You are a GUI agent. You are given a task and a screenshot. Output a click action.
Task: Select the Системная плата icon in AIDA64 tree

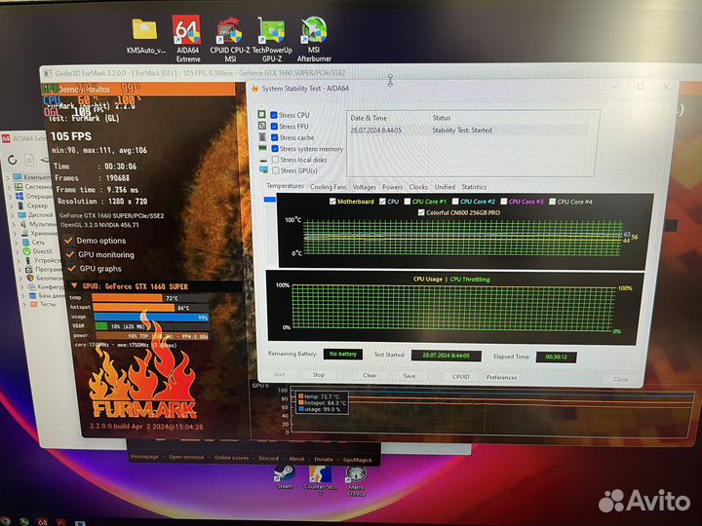pyautogui.click(x=19, y=186)
